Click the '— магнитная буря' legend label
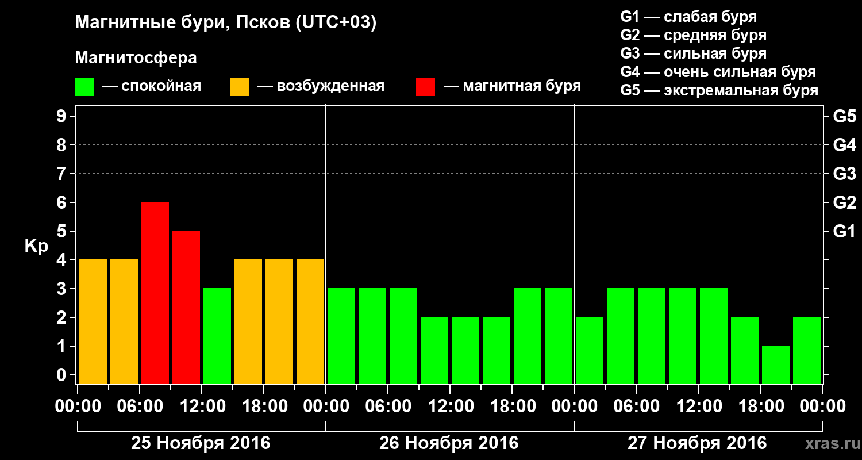Screen dimensions: 862x460 point(512,86)
